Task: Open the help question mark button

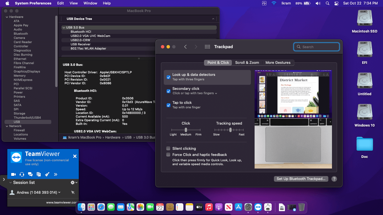Action: coord(334,179)
